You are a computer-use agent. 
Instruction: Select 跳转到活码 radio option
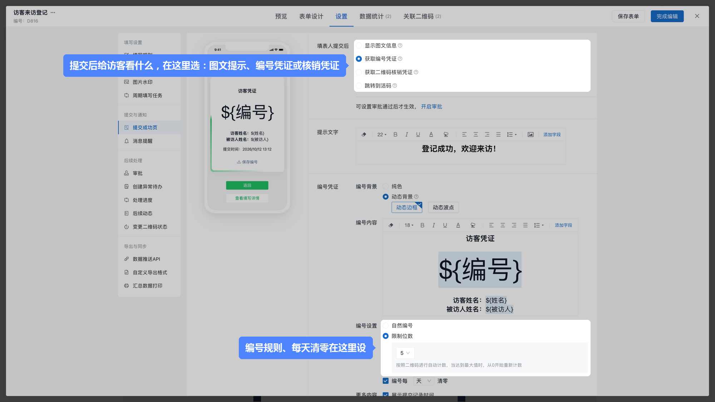tap(359, 85)
